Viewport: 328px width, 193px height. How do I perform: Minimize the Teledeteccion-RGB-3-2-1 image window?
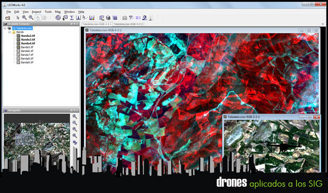pos(302,117)
